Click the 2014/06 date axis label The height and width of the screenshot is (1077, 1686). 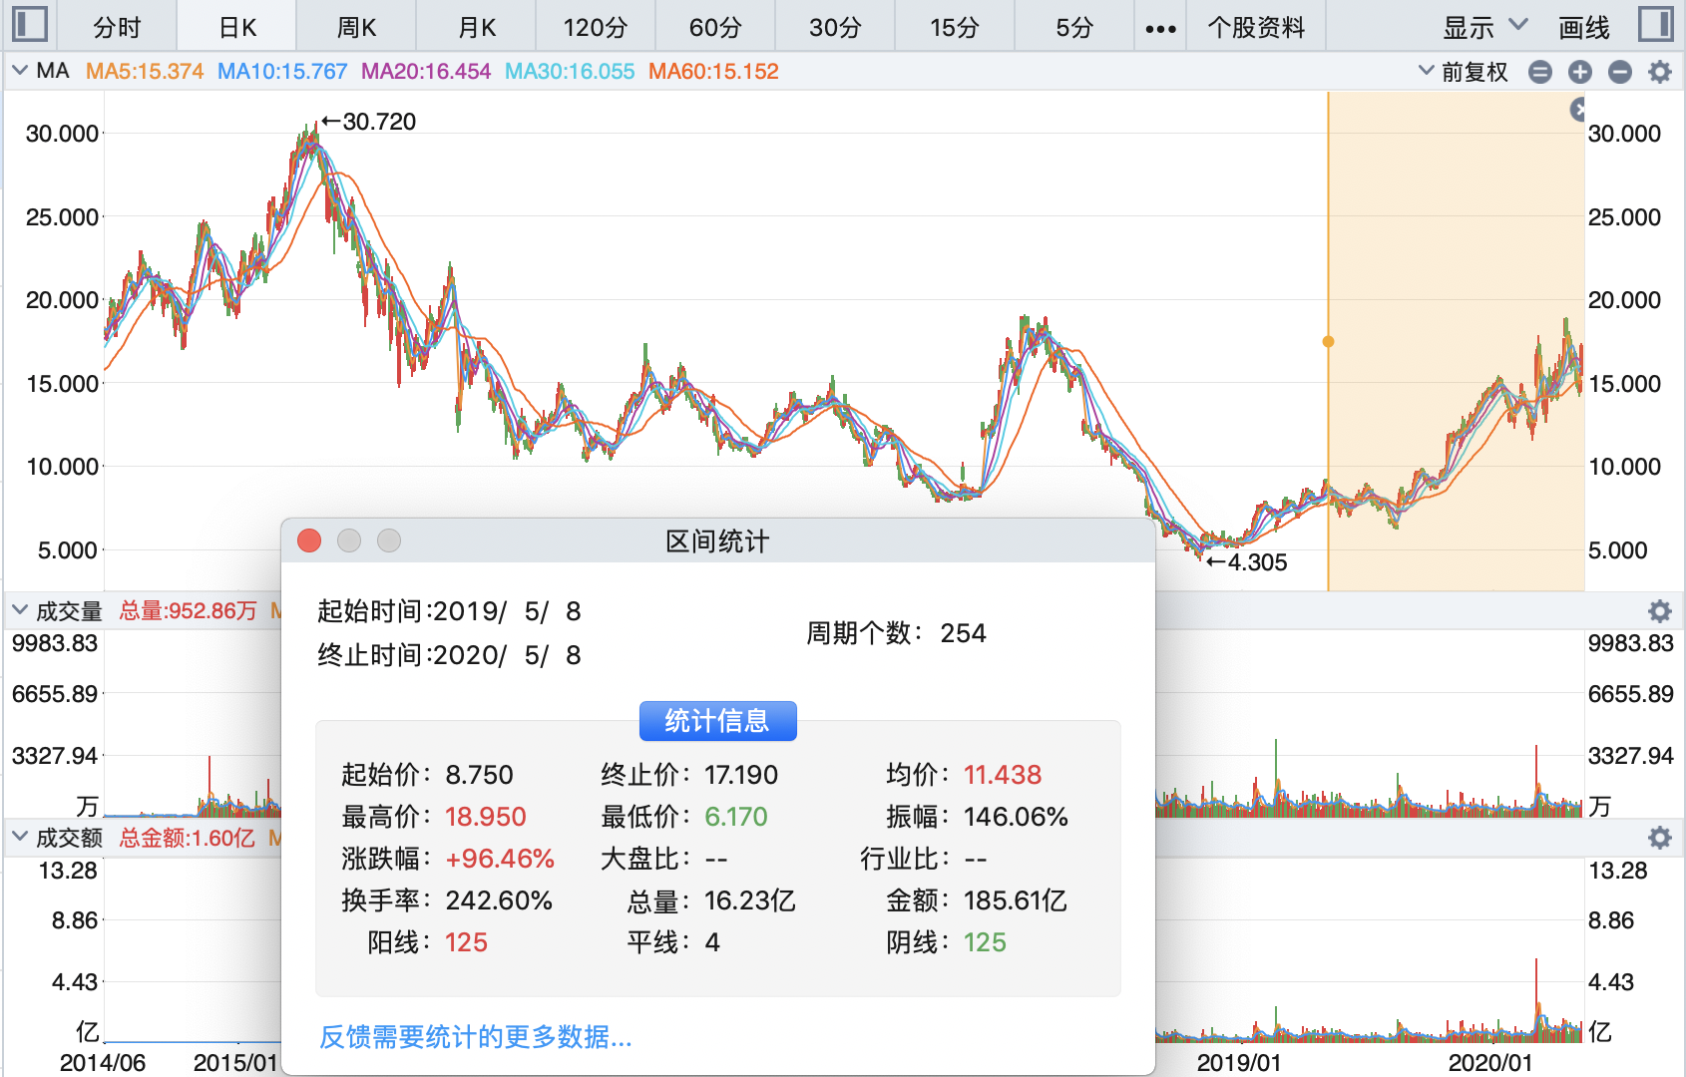coord(103,1063)
